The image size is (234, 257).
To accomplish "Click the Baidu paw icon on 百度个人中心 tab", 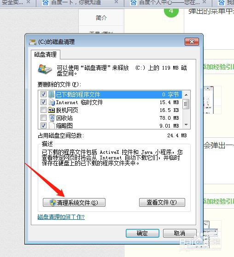I will coord(134,2).
